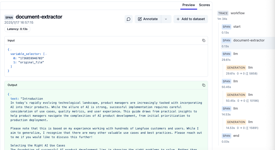Select the workflow trace node

pyautogui.click(x=237, y=13)
